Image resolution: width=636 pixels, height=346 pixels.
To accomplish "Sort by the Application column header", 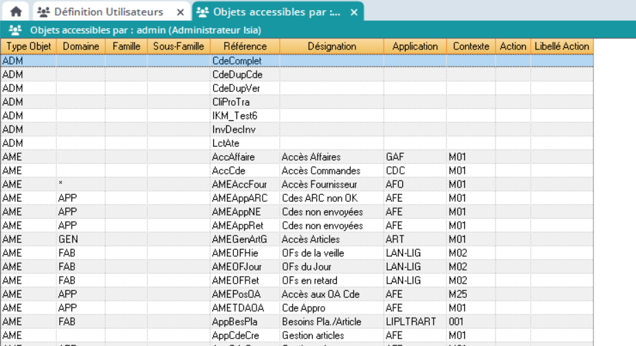I will [415, 46].
